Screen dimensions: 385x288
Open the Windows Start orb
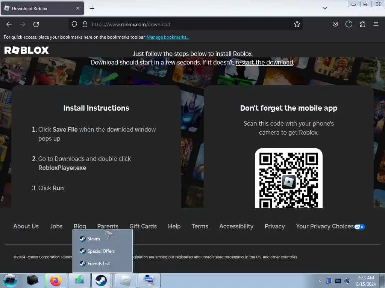(10, 280)
